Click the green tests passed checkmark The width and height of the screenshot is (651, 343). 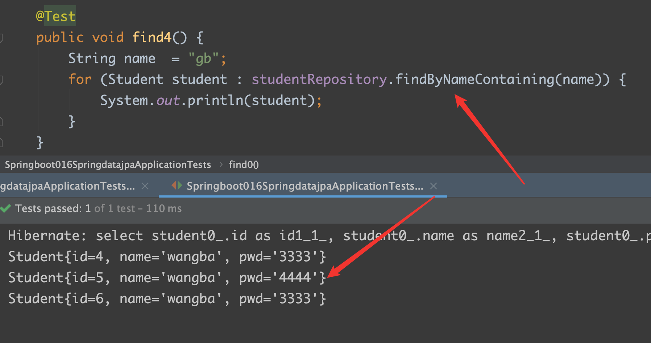[6, 208]
